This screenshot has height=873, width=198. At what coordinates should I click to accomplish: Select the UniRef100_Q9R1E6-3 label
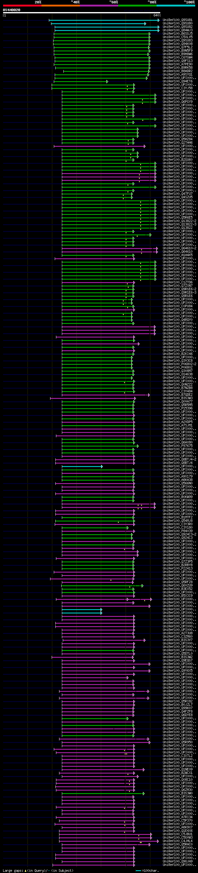click(x=179, y=292)
